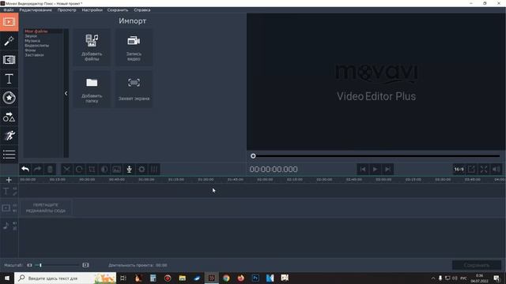Click the Delete trash can tool
Image resolution: width=506 pixels, height=284 pixels.
click(50, 169)
